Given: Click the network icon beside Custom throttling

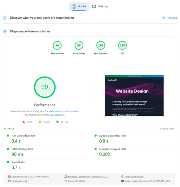Looking at the screenshot, I should coord(66,181).
